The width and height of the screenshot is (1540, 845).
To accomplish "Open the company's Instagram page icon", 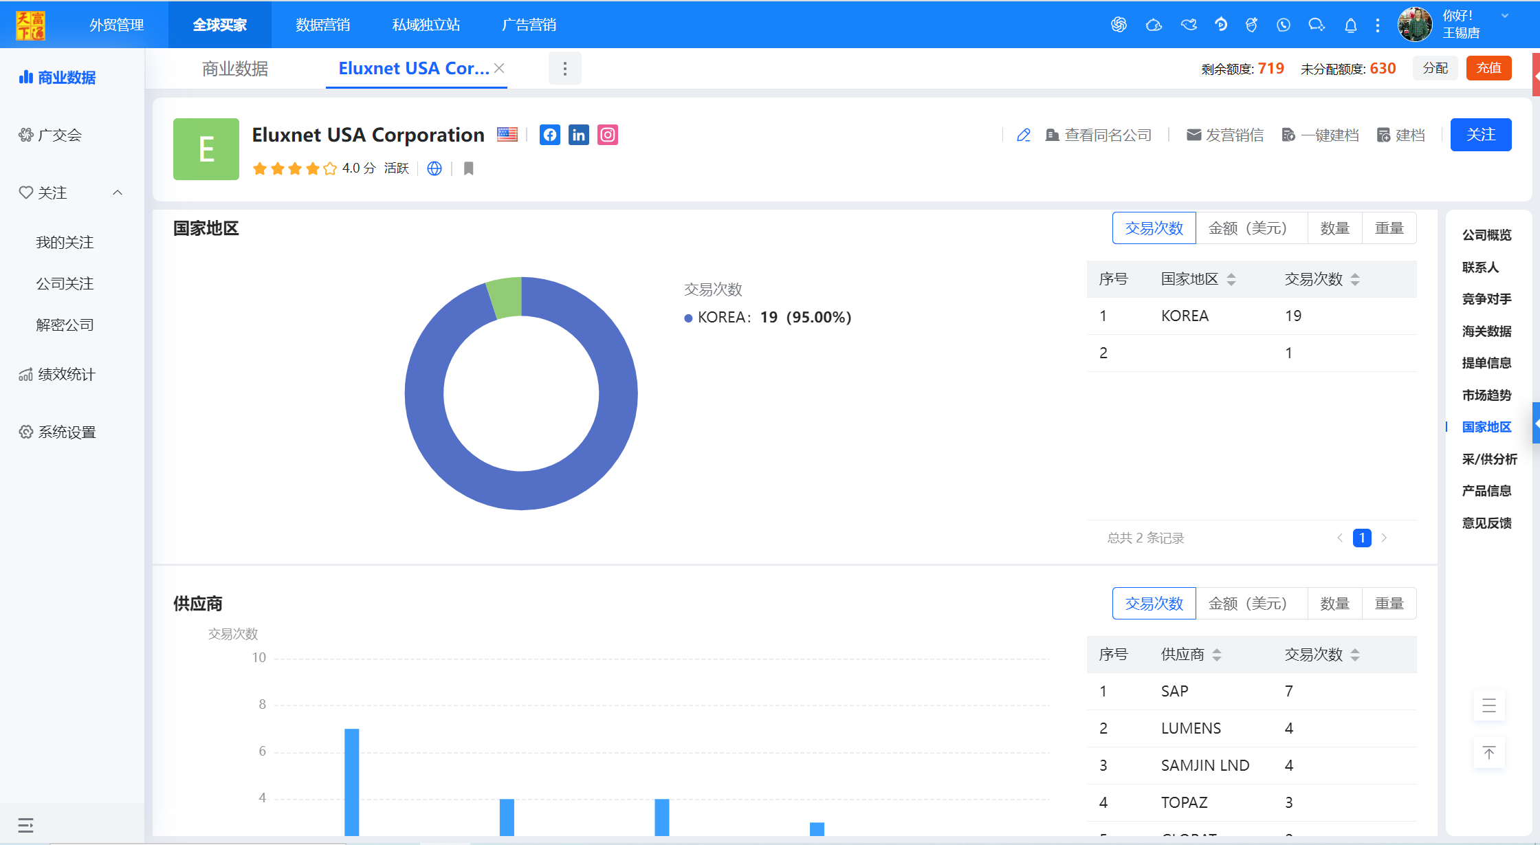I will tap(608, 135).
